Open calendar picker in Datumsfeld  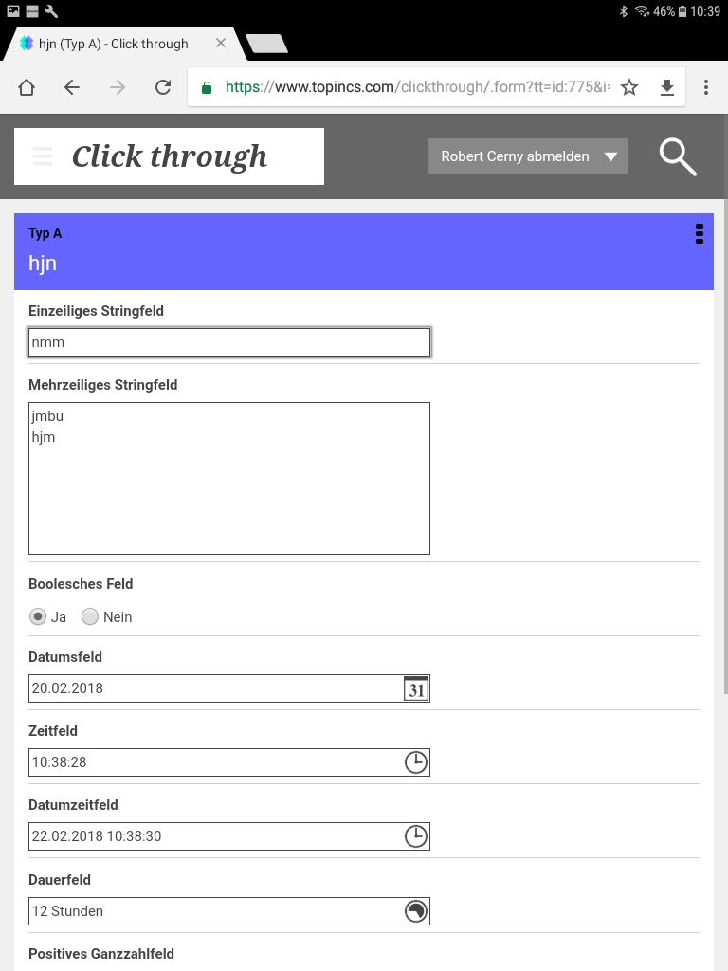(x=416, y=688)
